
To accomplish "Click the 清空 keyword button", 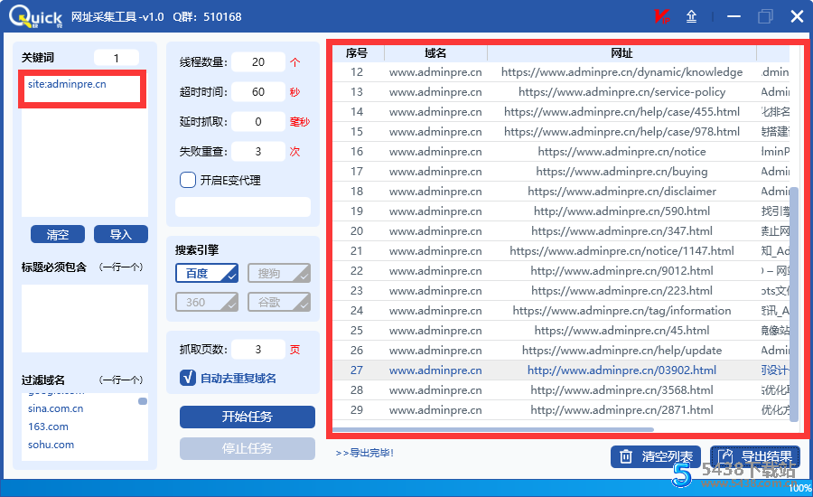I will [58, 234].
